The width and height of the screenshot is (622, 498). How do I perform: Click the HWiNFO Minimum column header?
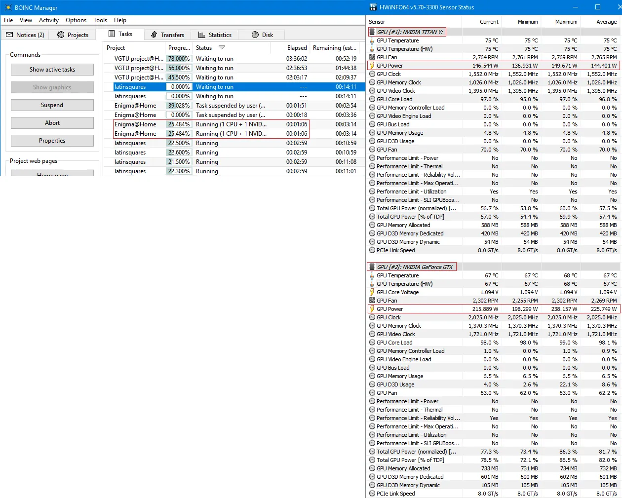click(x=521, y=22)
